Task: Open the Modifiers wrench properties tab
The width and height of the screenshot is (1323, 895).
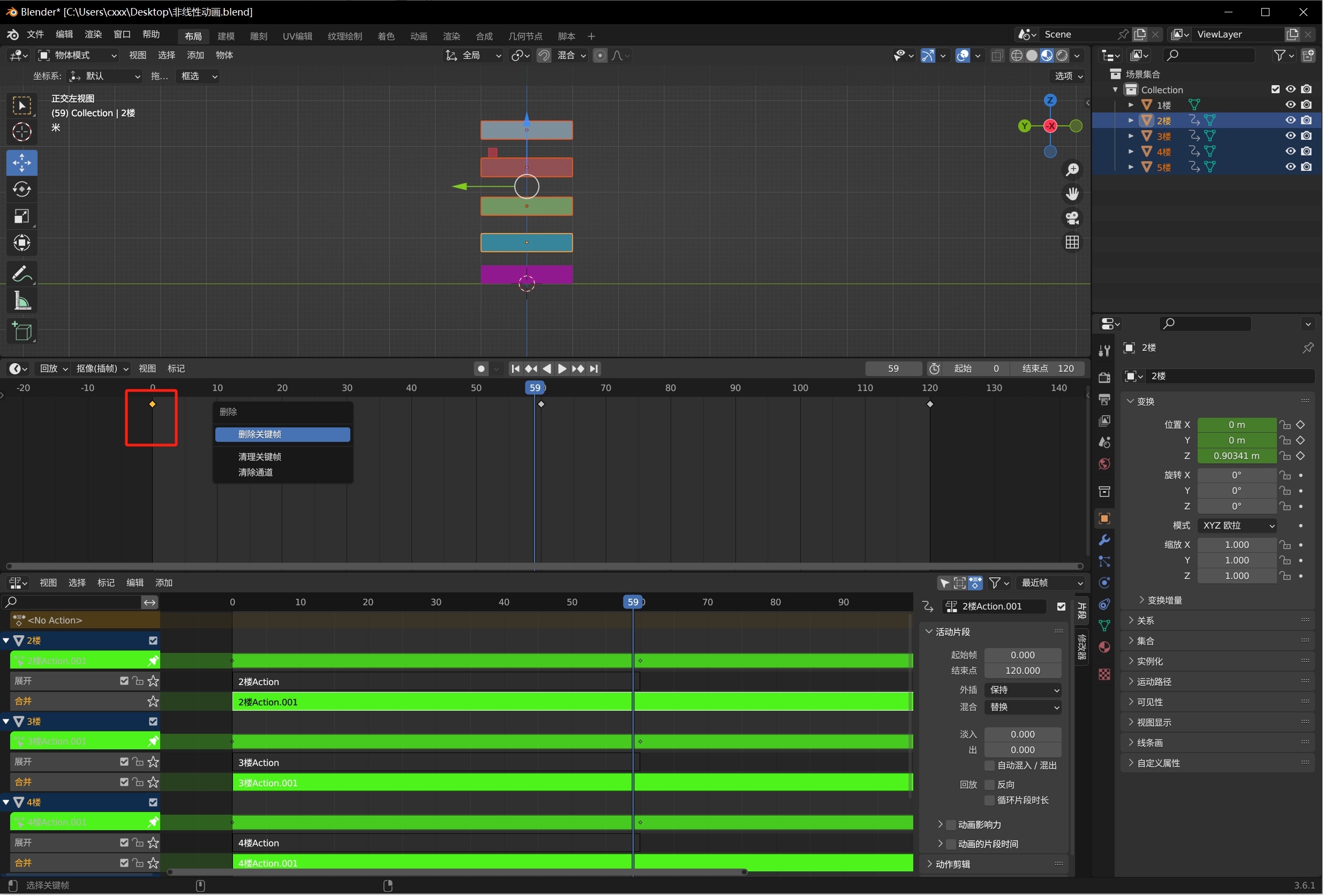Action: click(x=1104, y=540)
